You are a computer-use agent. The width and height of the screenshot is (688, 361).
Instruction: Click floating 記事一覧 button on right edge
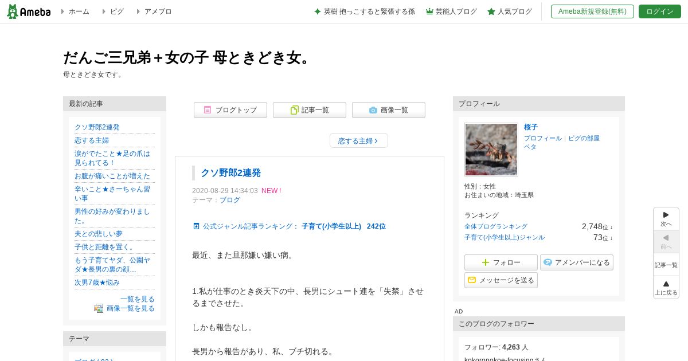pos(666,265)
